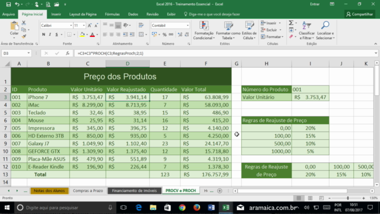
Task: Switch to the Page Layout view icon
Action: pos(310,198)
